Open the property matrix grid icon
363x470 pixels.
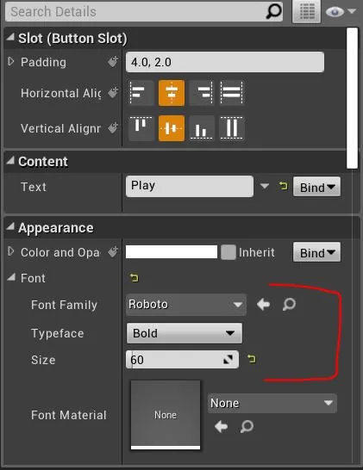point(307,11)
